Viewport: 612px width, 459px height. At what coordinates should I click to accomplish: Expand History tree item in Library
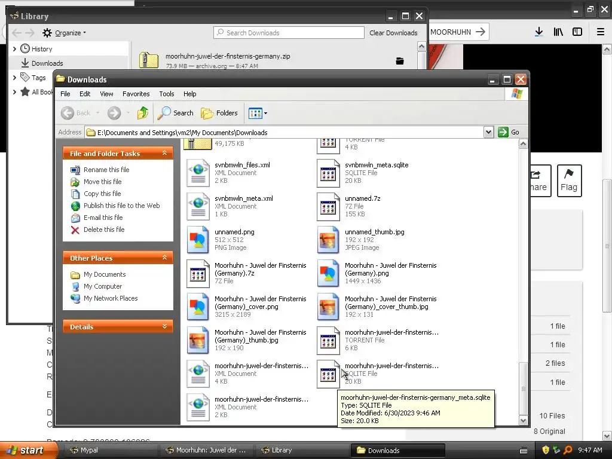[14, 49]
